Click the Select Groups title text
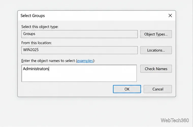 click(33, 16)
